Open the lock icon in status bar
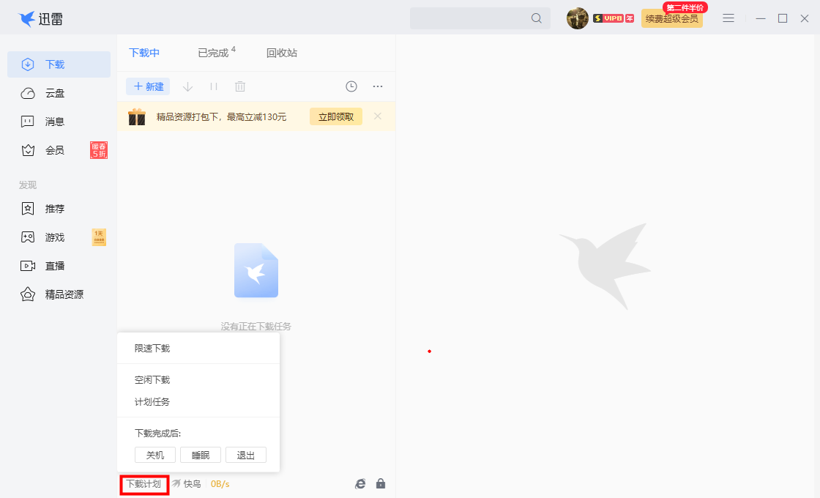Viewport: 820px width, 498px height. [x=381, y=483]
